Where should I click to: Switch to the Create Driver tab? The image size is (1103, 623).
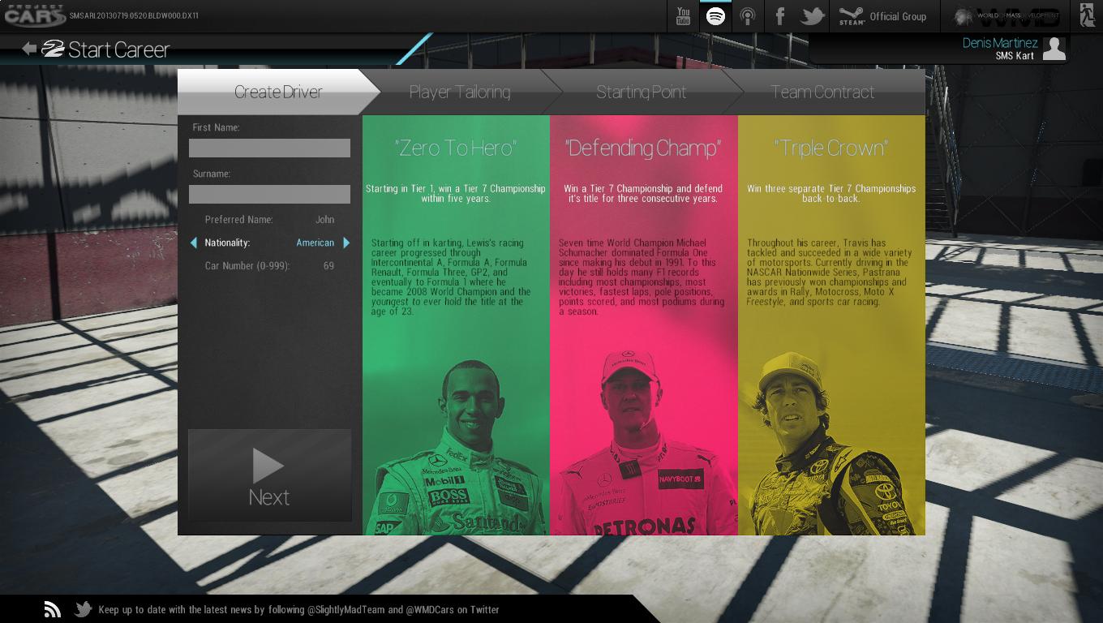278,92
